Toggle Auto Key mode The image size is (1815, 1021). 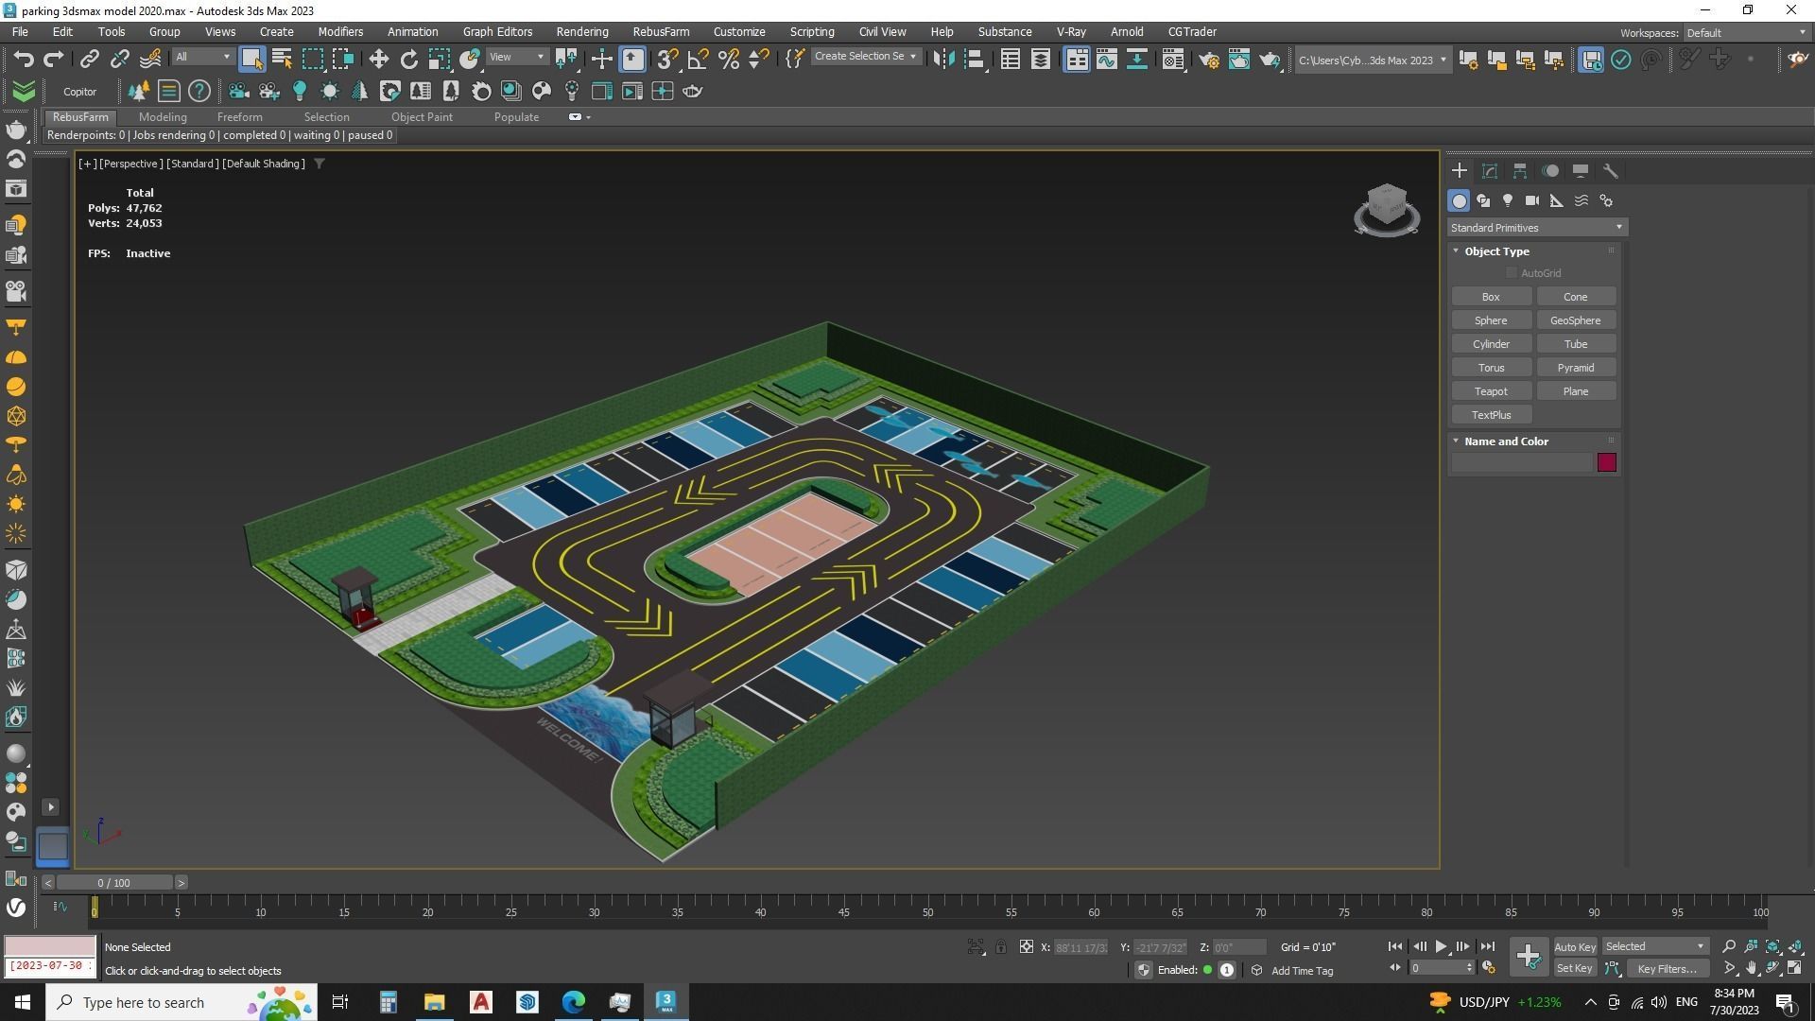(x=1574, y=946)
